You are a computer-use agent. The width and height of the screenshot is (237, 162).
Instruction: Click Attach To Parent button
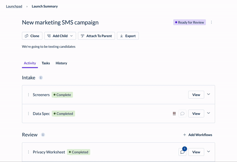97,36
